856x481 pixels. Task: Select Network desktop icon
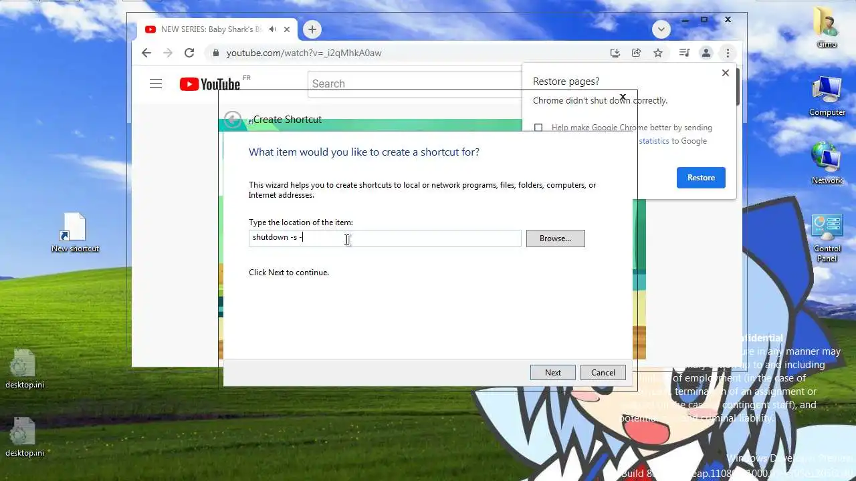click(827, 164)
